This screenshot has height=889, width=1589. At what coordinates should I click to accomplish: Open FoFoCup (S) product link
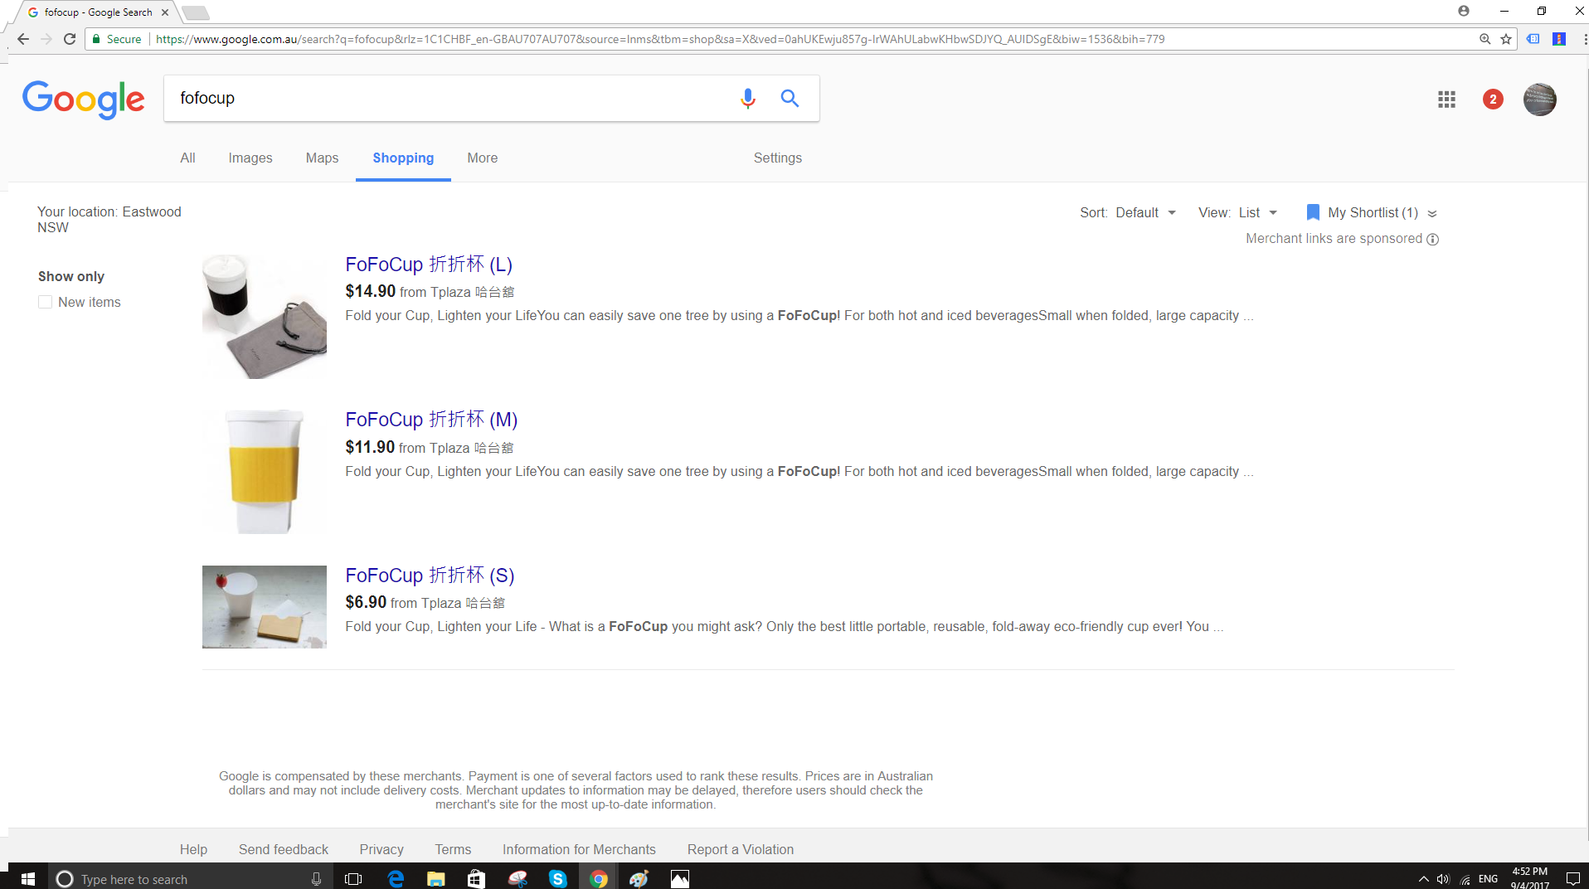pyautogui.click(x=430, y=576)
